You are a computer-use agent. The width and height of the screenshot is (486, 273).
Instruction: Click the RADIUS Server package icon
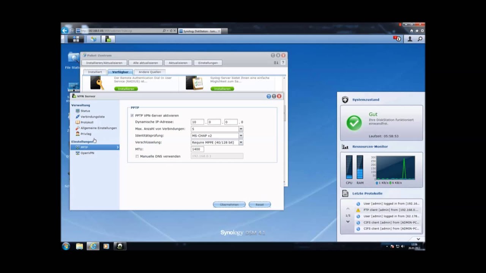pyautogui.click(x=97, y=83)
